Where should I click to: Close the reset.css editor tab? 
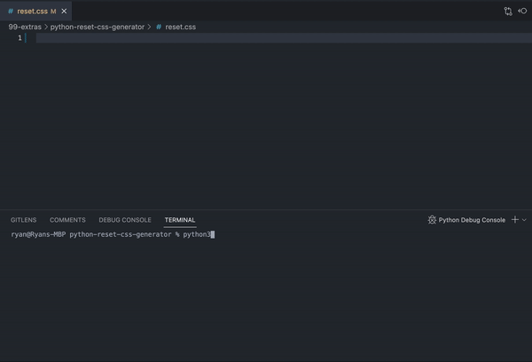(x=64, y=12)
